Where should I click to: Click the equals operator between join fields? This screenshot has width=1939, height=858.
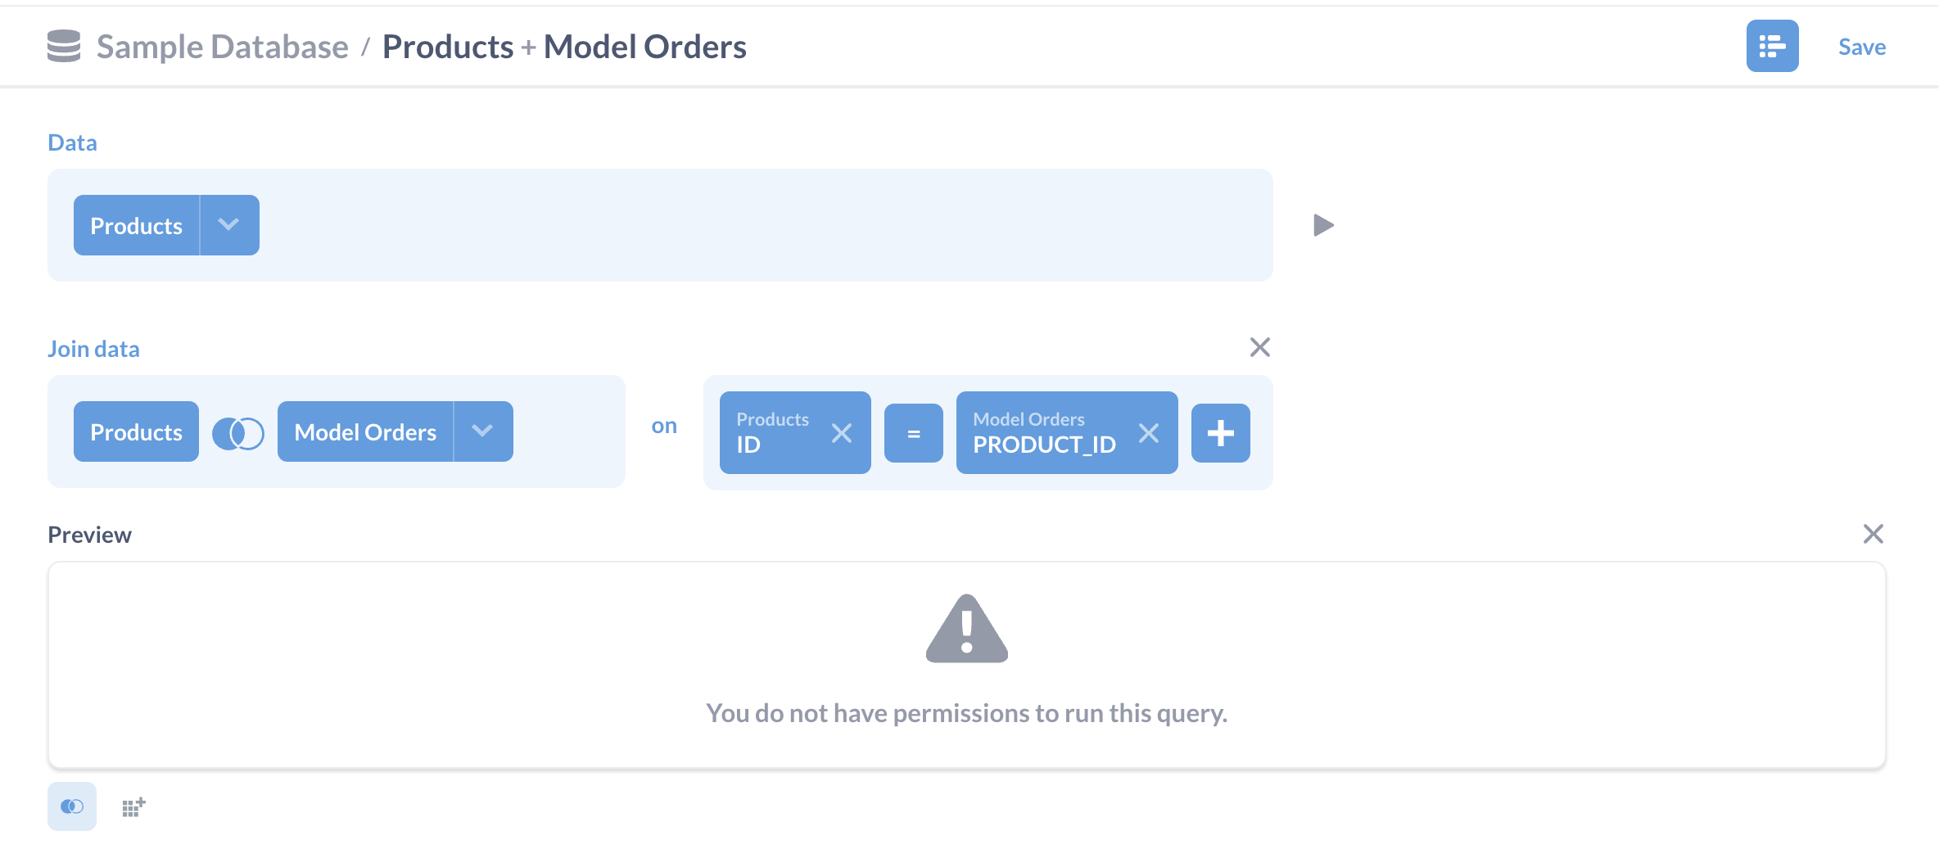(913, 432)
